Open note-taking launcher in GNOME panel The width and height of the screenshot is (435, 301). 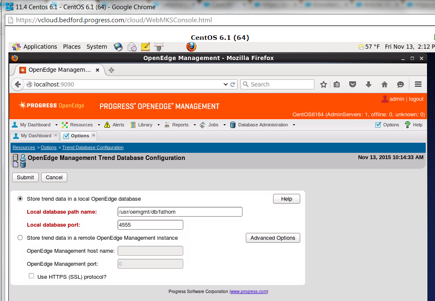coord(145,47)
